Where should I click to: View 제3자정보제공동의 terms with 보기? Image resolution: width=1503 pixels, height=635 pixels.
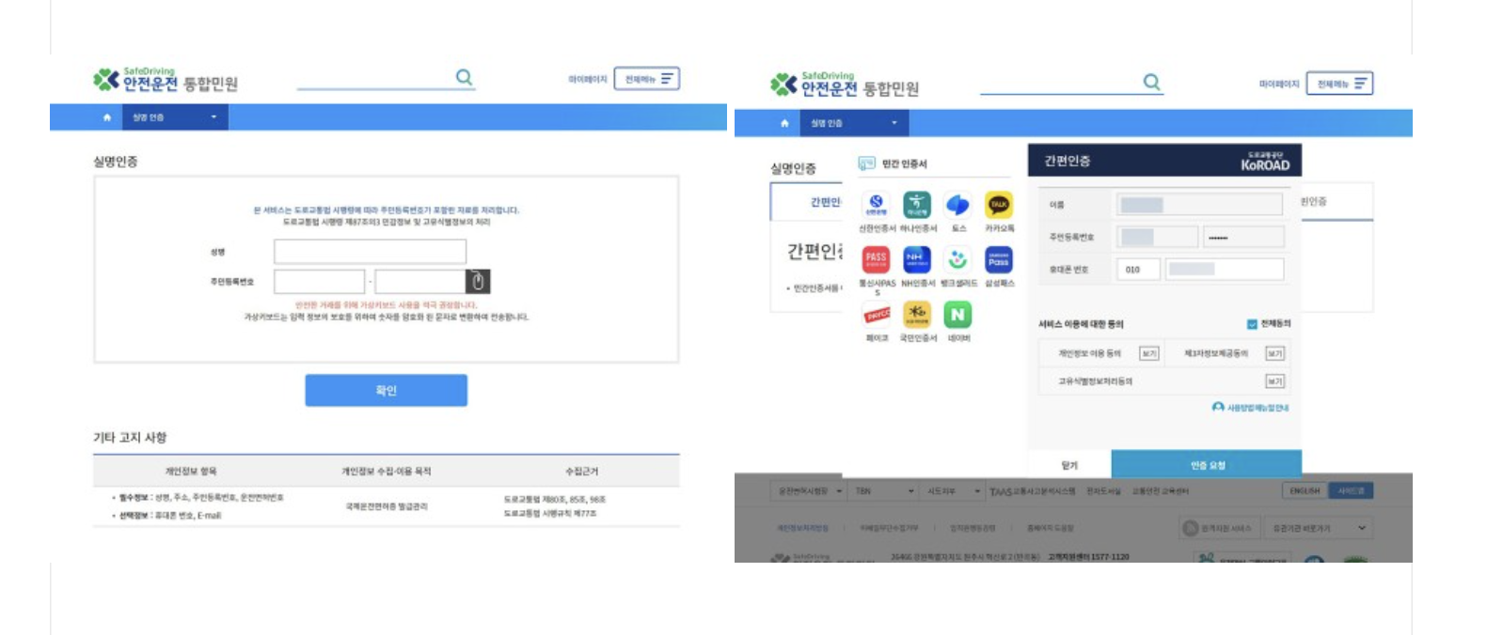click(x=1274, y=353)
